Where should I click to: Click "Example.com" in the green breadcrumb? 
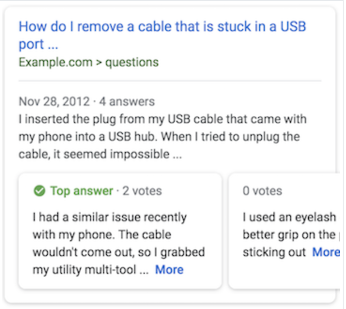click(x=55, y=62)
